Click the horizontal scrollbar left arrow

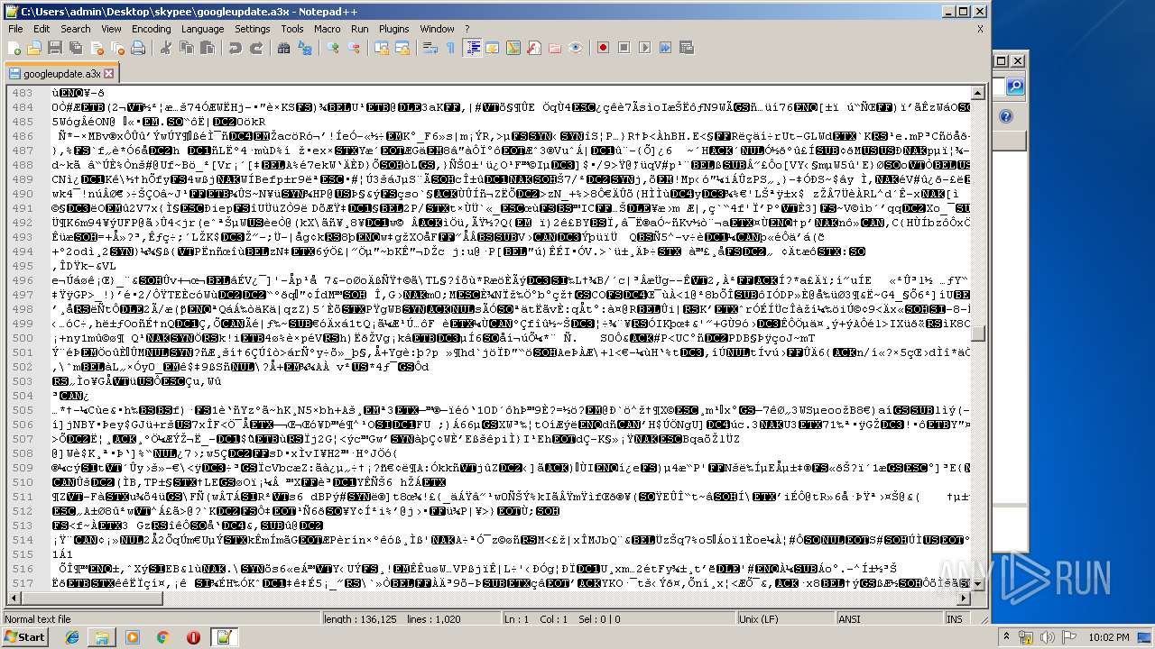click(x=13, y=599)
